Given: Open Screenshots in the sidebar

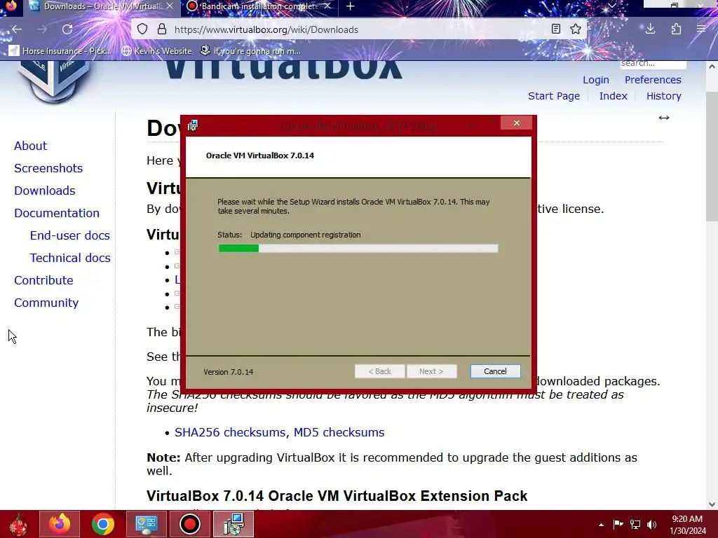Looking at the screenshot, I should (48, 168).
